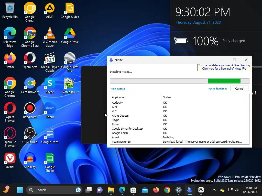Select the Audacity row in Ninite list
This screenshot has width=262, height=196.
180,103
